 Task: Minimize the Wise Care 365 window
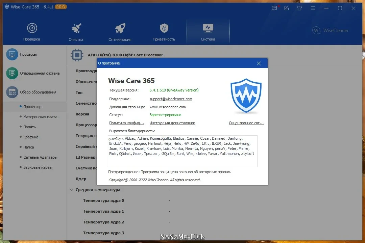[x=326, y=8]
